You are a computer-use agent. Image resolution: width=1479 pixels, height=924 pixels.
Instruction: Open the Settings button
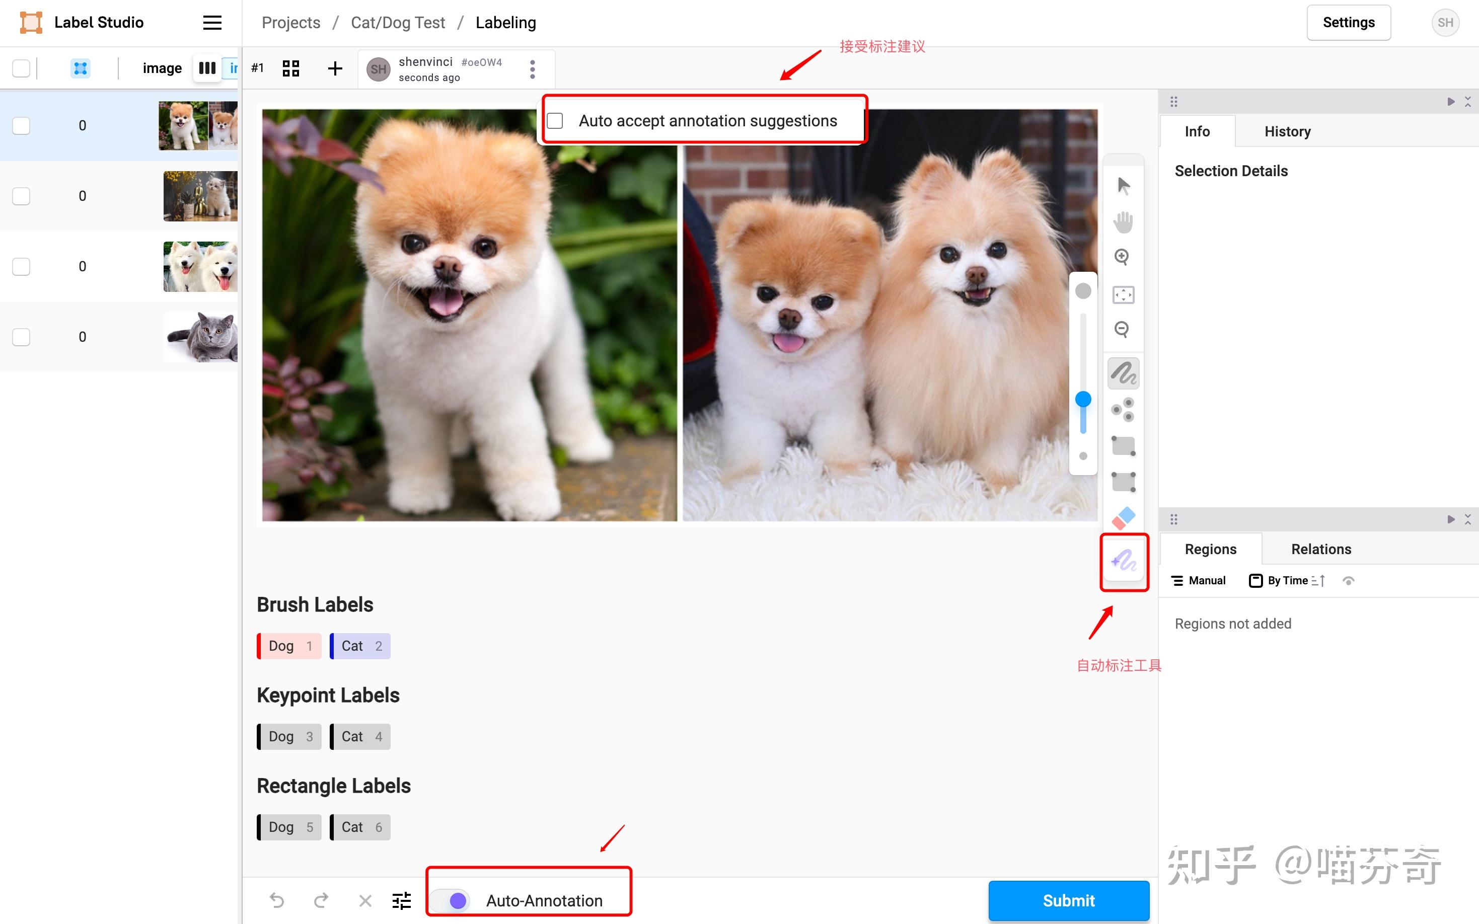[x=1348, y=23]
